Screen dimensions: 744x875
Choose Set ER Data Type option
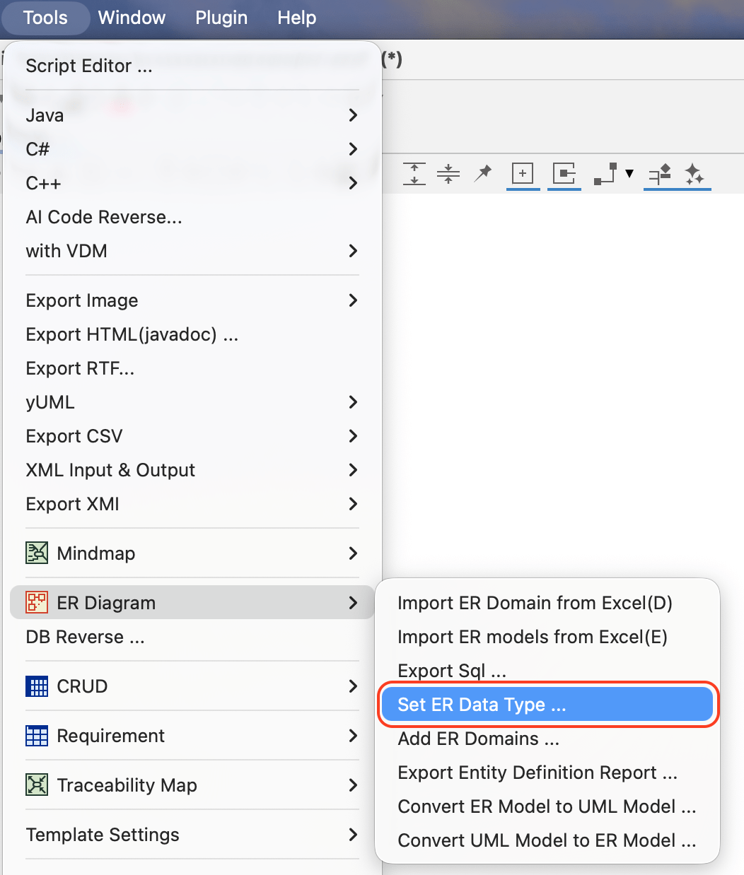coord(482,705)
